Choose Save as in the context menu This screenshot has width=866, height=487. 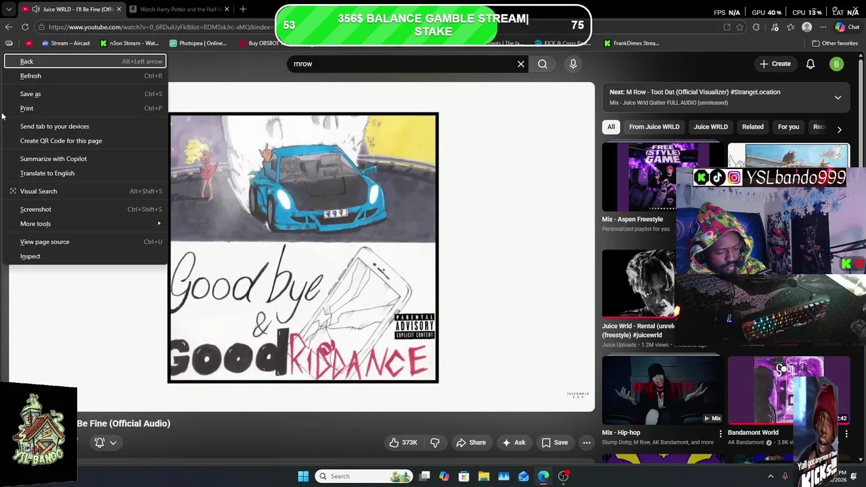85,94
